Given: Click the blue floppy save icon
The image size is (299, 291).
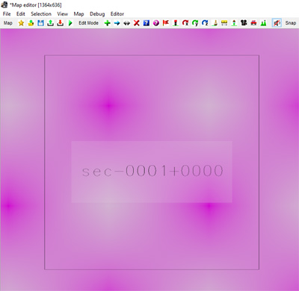Looking at the screenshot, I should [40, 23].
